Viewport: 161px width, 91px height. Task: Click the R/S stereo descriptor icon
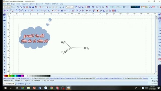[x=152, y=7]
